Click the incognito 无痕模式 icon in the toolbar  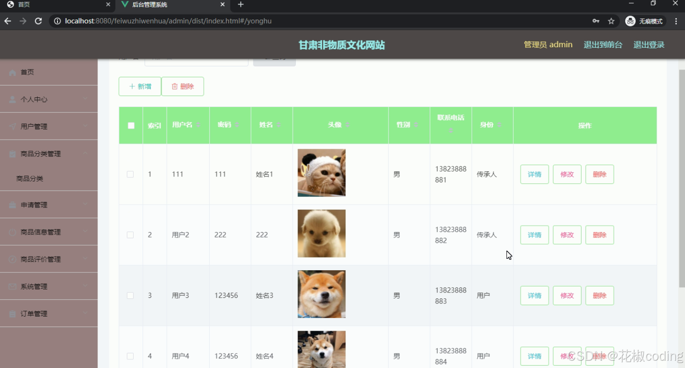630,21
